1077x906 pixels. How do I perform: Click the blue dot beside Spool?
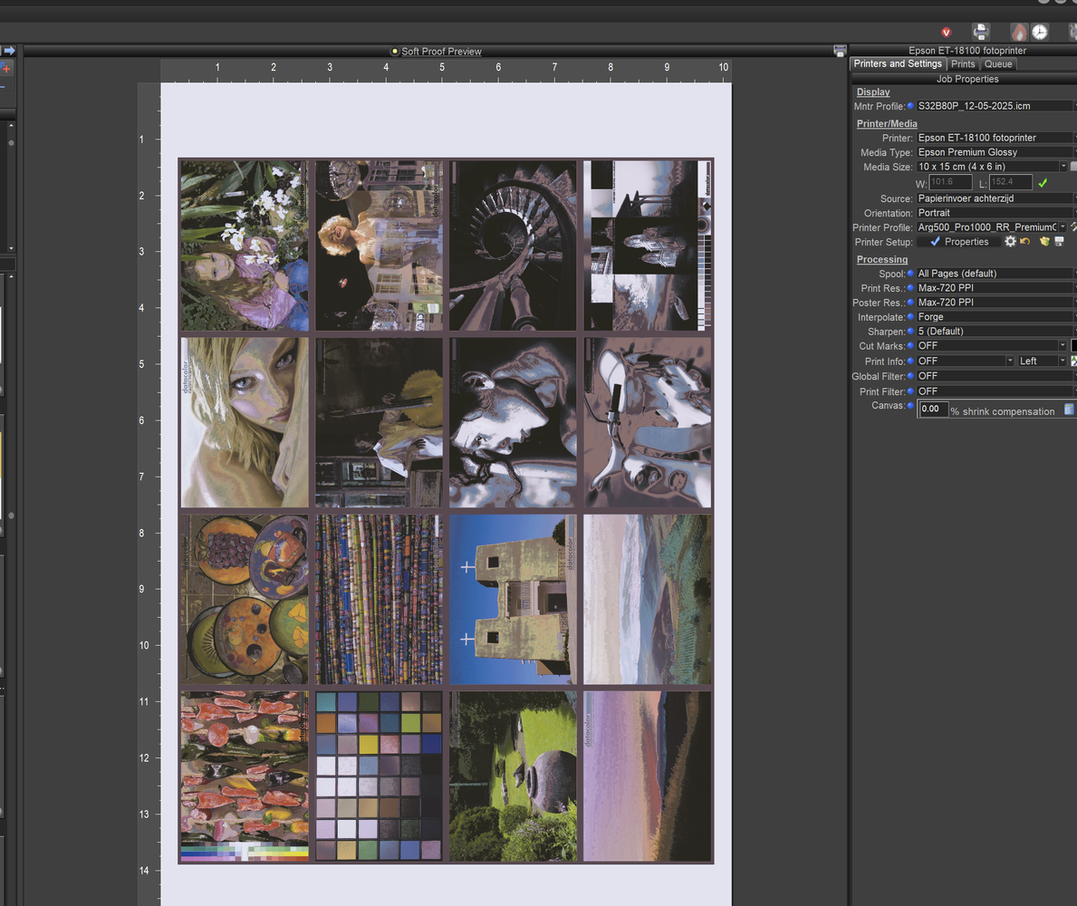[910, 274]
